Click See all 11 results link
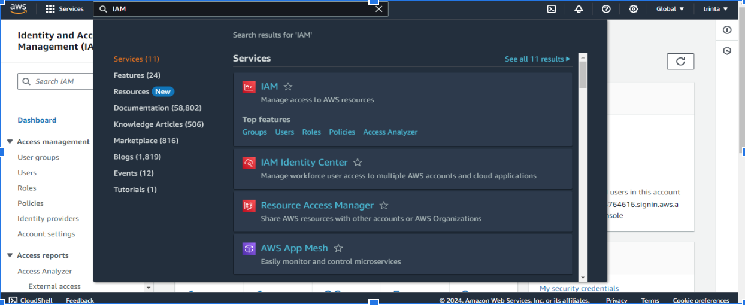Image resolution: width=745 pixels, height=305 pixels. click(537, 59)
